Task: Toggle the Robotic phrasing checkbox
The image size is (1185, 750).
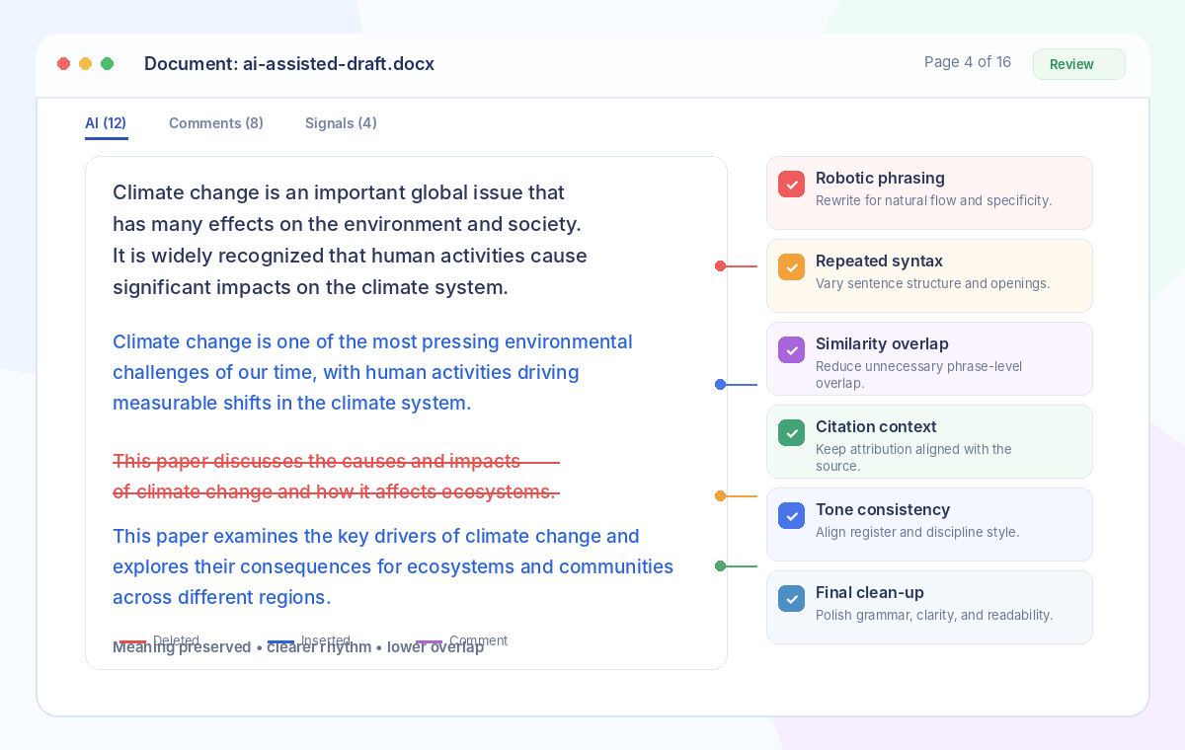Action: click(x=791, y=185)
